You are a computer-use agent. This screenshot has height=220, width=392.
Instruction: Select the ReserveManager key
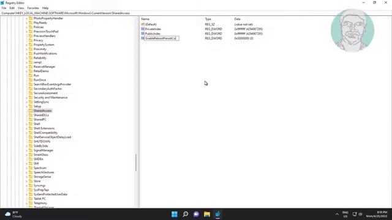tap(44, 67)
